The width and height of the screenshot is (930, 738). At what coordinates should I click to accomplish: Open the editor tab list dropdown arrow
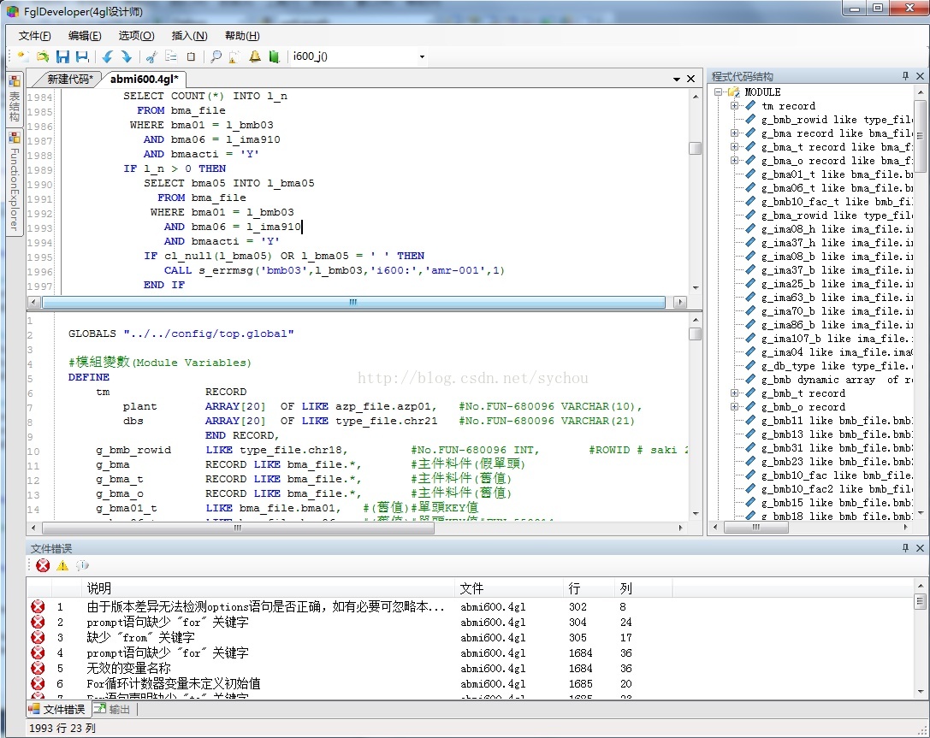click(x=676, y=79)
